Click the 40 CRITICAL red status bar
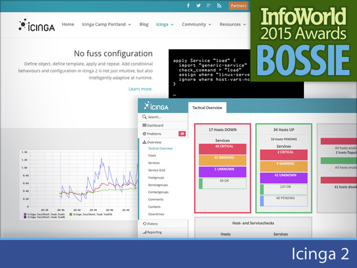Viewport: 357px width, 268px height. (222, 149)
